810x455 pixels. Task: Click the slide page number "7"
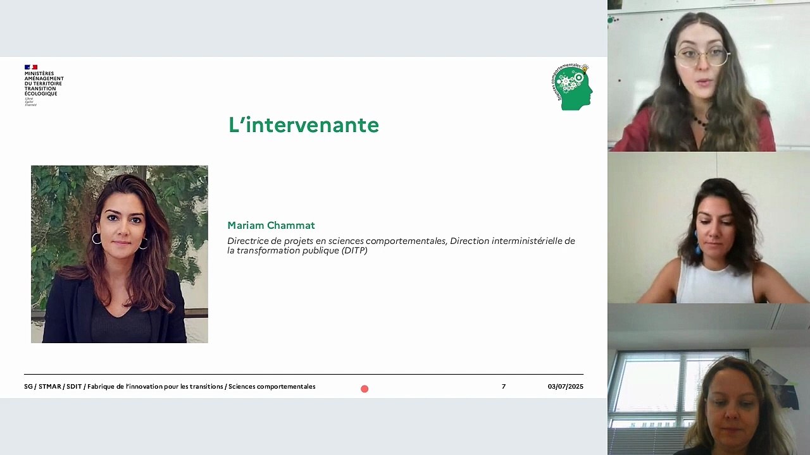[504, 387]
